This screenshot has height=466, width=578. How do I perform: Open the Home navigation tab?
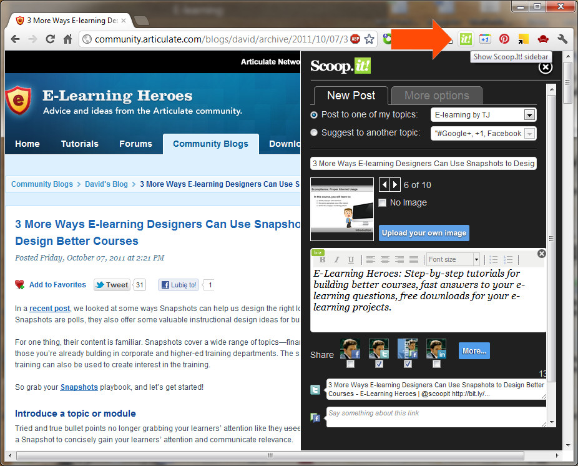coord(27,144)
